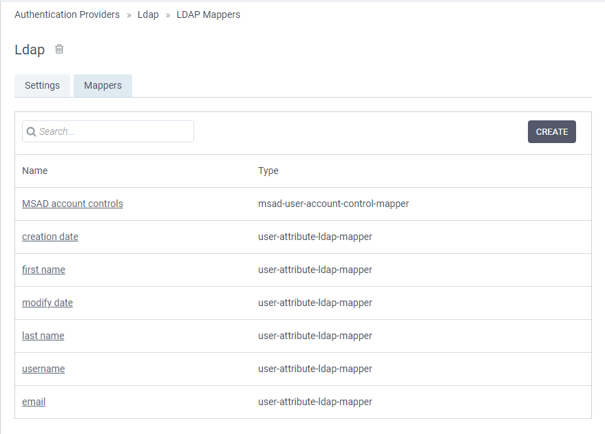Click the Ldap page heading
The image size is (605, 434).
[x=30, y=50]
